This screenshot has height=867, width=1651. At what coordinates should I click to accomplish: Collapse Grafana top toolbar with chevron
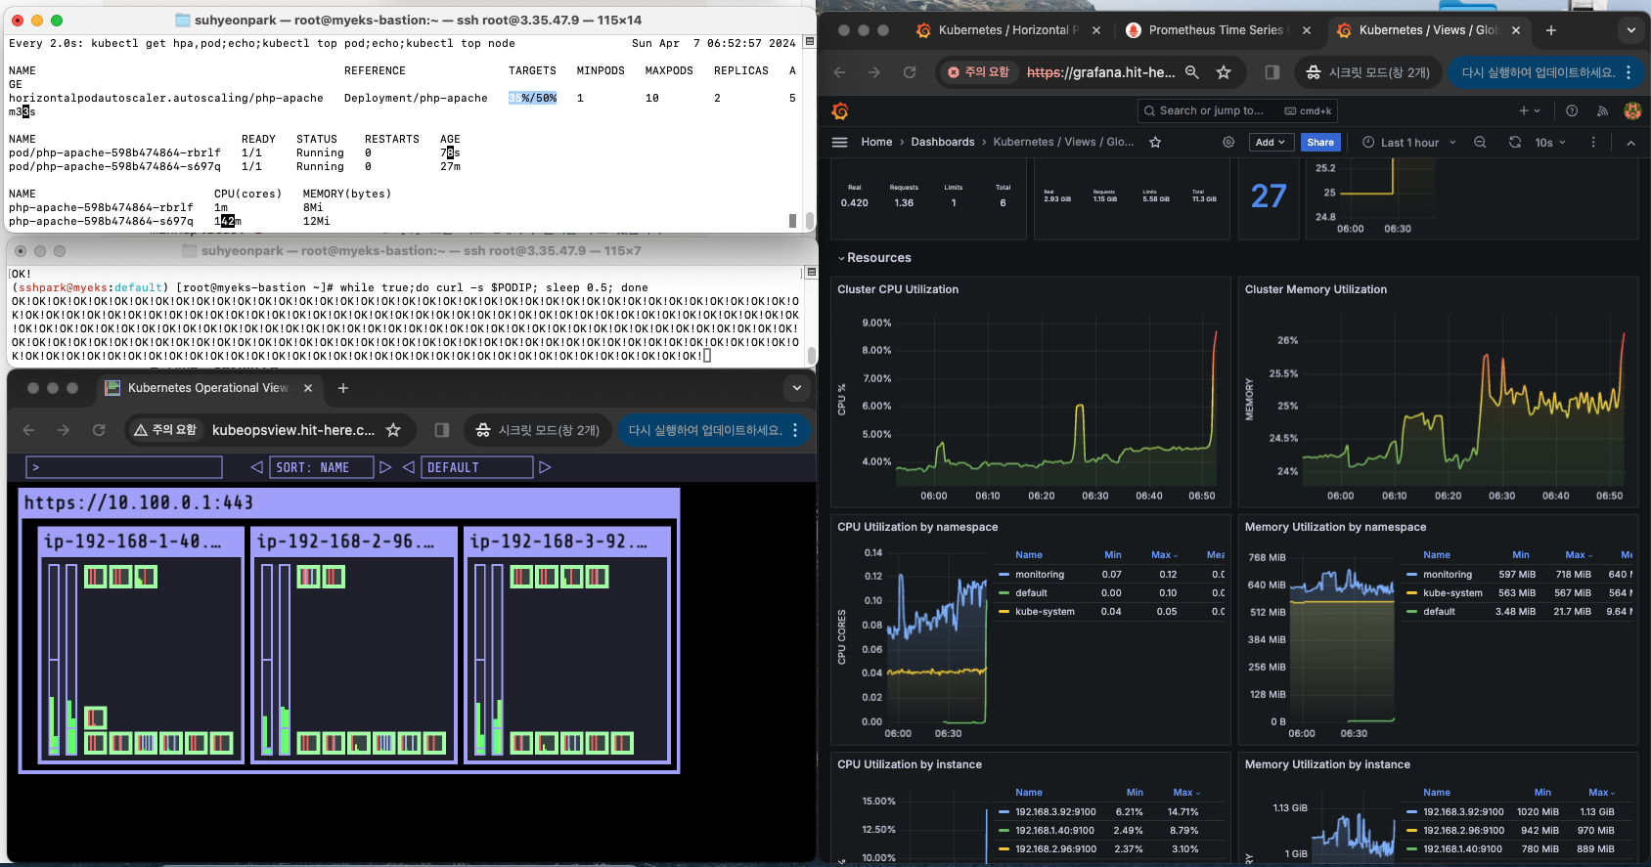tap(1630, 143)
